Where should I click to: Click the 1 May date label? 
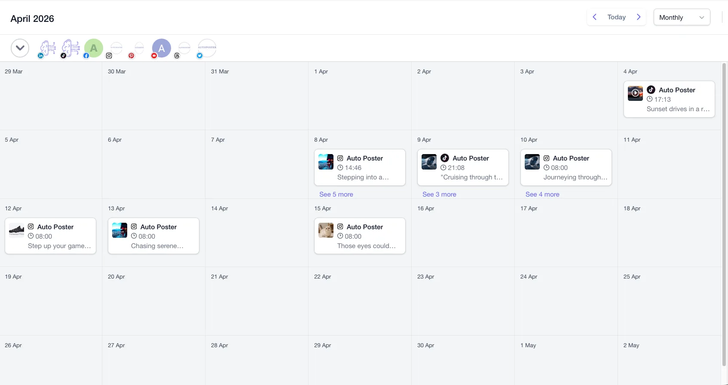[x=528, y=346]
